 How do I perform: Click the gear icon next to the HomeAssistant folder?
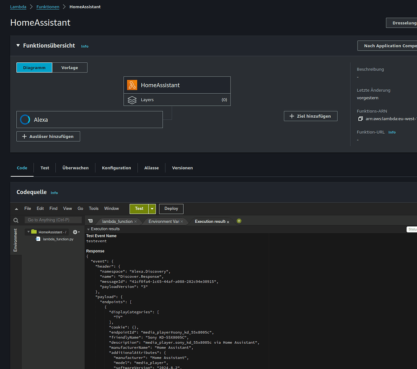[x=75, y=231]
